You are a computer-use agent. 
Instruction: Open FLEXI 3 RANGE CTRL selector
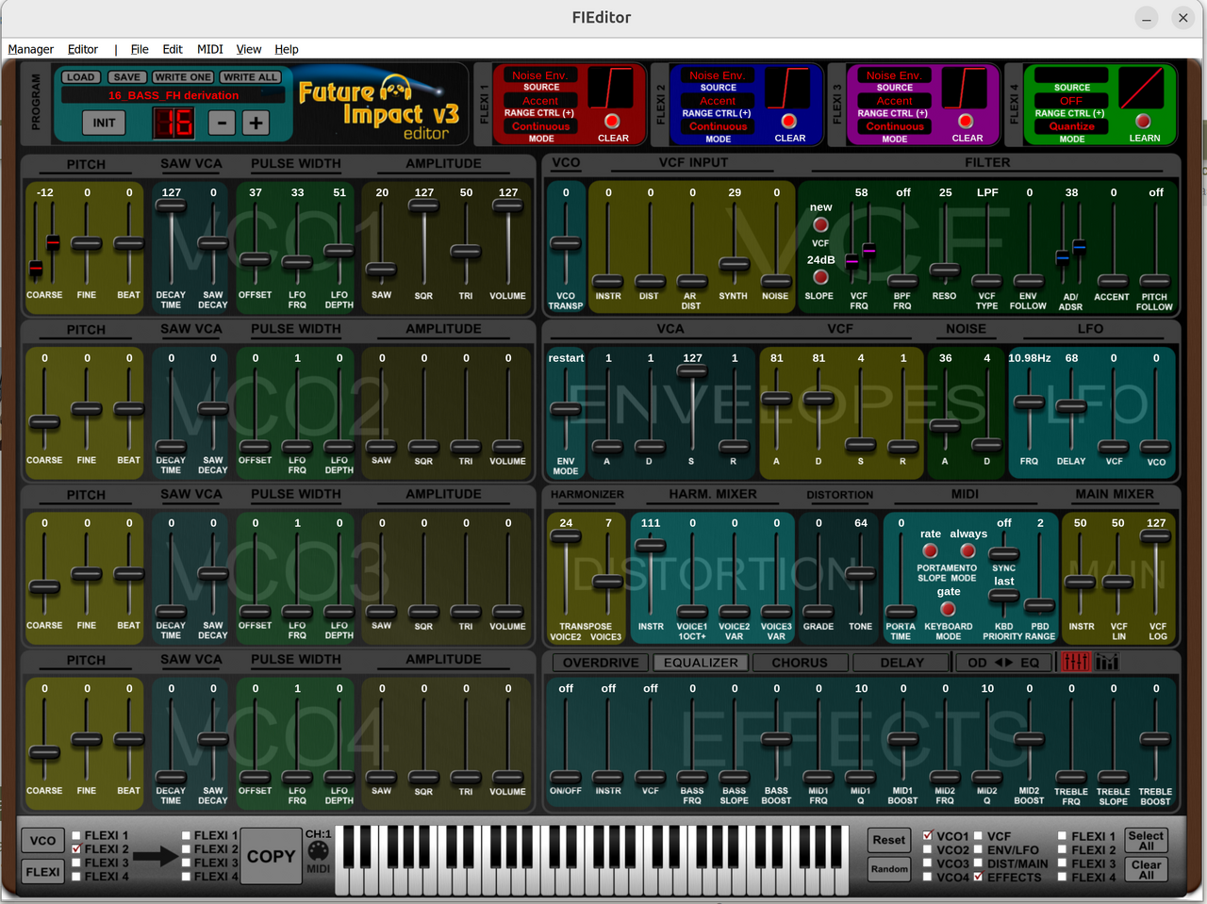(894, 101)
